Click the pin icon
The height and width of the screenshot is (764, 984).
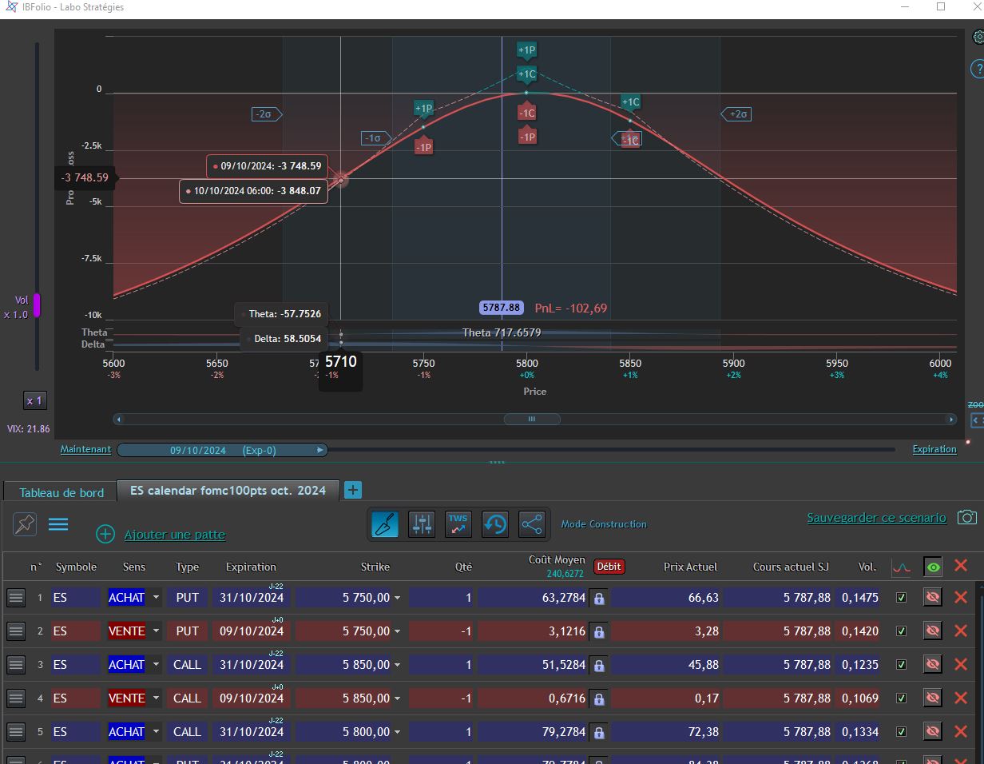[x=25, y=524]
